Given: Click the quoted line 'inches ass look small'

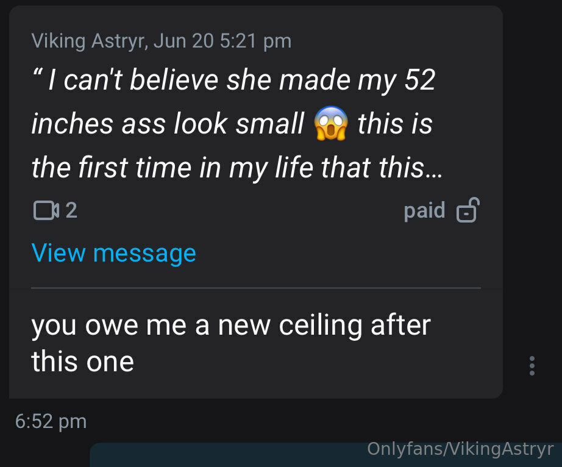Looking at the screenshot, I should [168, 124].
